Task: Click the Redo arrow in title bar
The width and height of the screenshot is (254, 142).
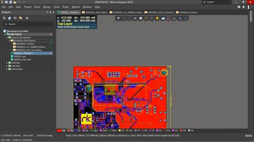Action: click(x=24, y=2)
